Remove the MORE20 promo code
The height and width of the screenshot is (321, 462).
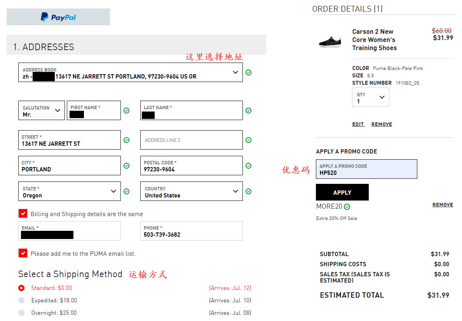[443, 204]
